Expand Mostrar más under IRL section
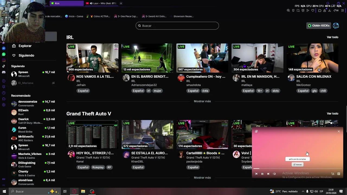The image size is (347, 195). click(202, 101)
